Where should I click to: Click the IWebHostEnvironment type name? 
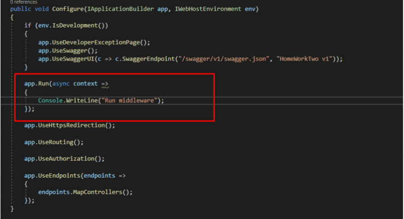click(208, 9)
